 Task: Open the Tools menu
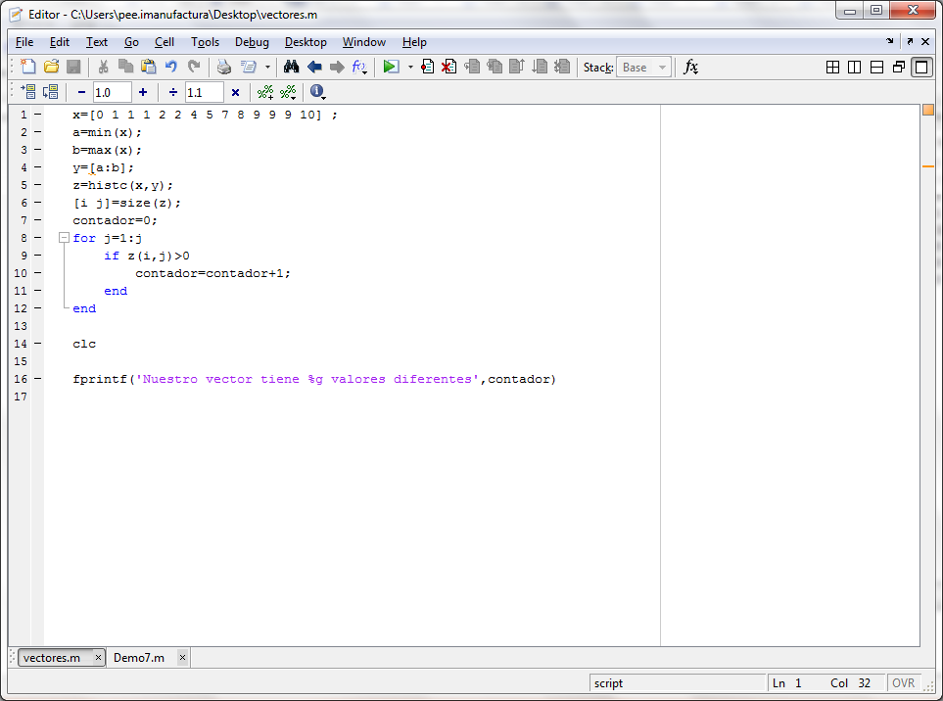[x=205, y=42]
